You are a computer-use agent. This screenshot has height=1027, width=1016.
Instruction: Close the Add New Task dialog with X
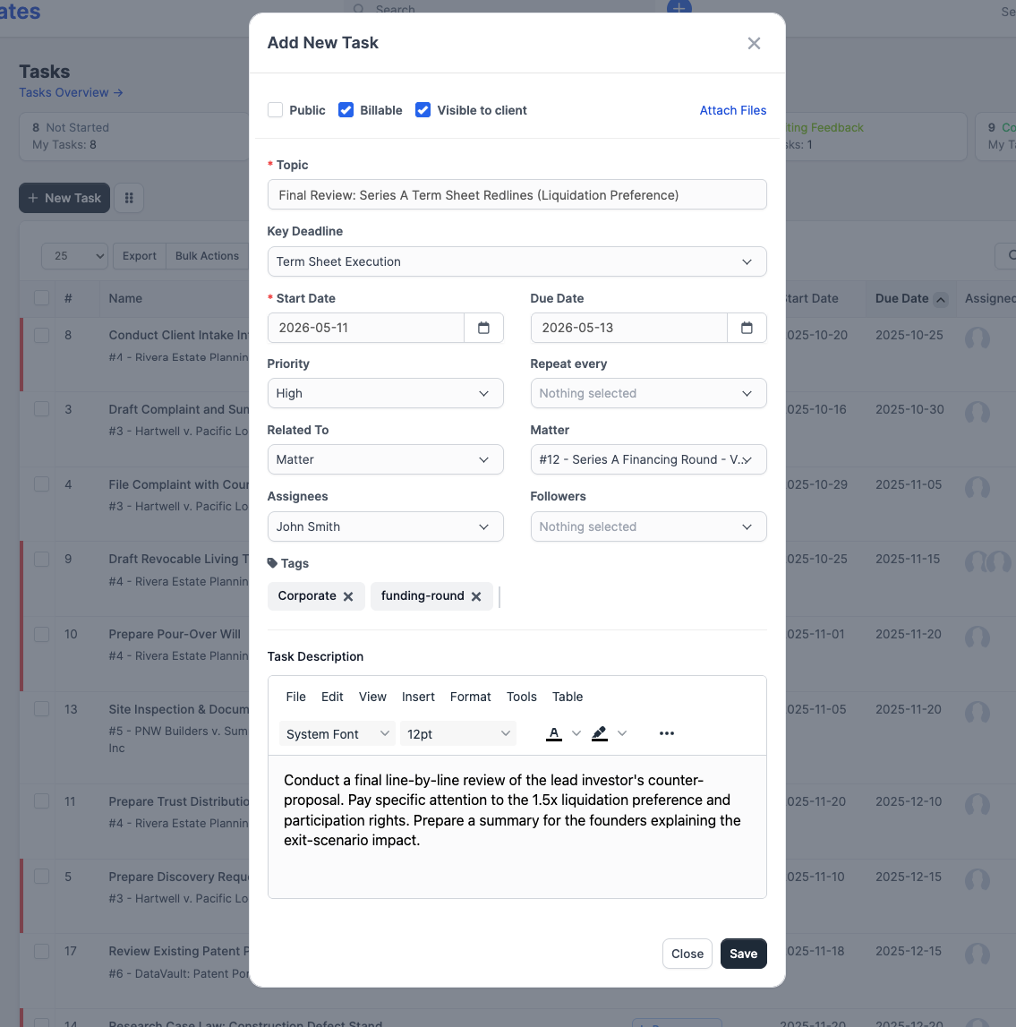(754, 43)
